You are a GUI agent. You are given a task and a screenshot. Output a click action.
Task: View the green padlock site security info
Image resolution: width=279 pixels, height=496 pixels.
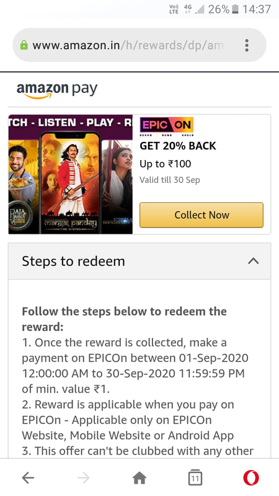coord(24,45)
